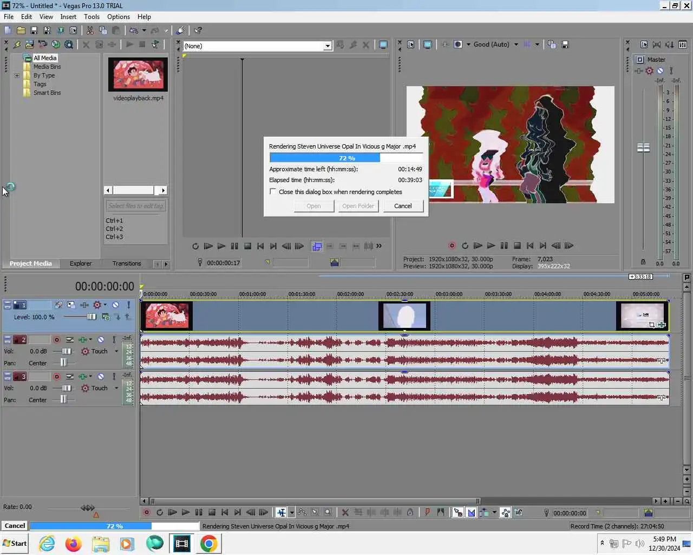Open Track FX dropdown arrow on audio track 2

point(90,340)
